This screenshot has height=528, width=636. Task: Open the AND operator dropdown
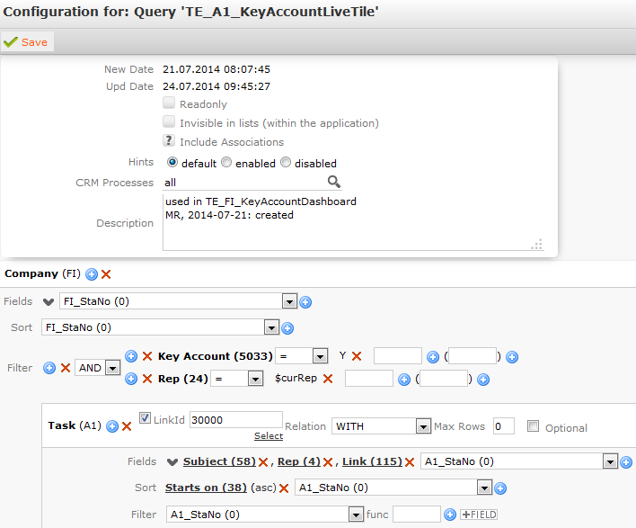112,368
